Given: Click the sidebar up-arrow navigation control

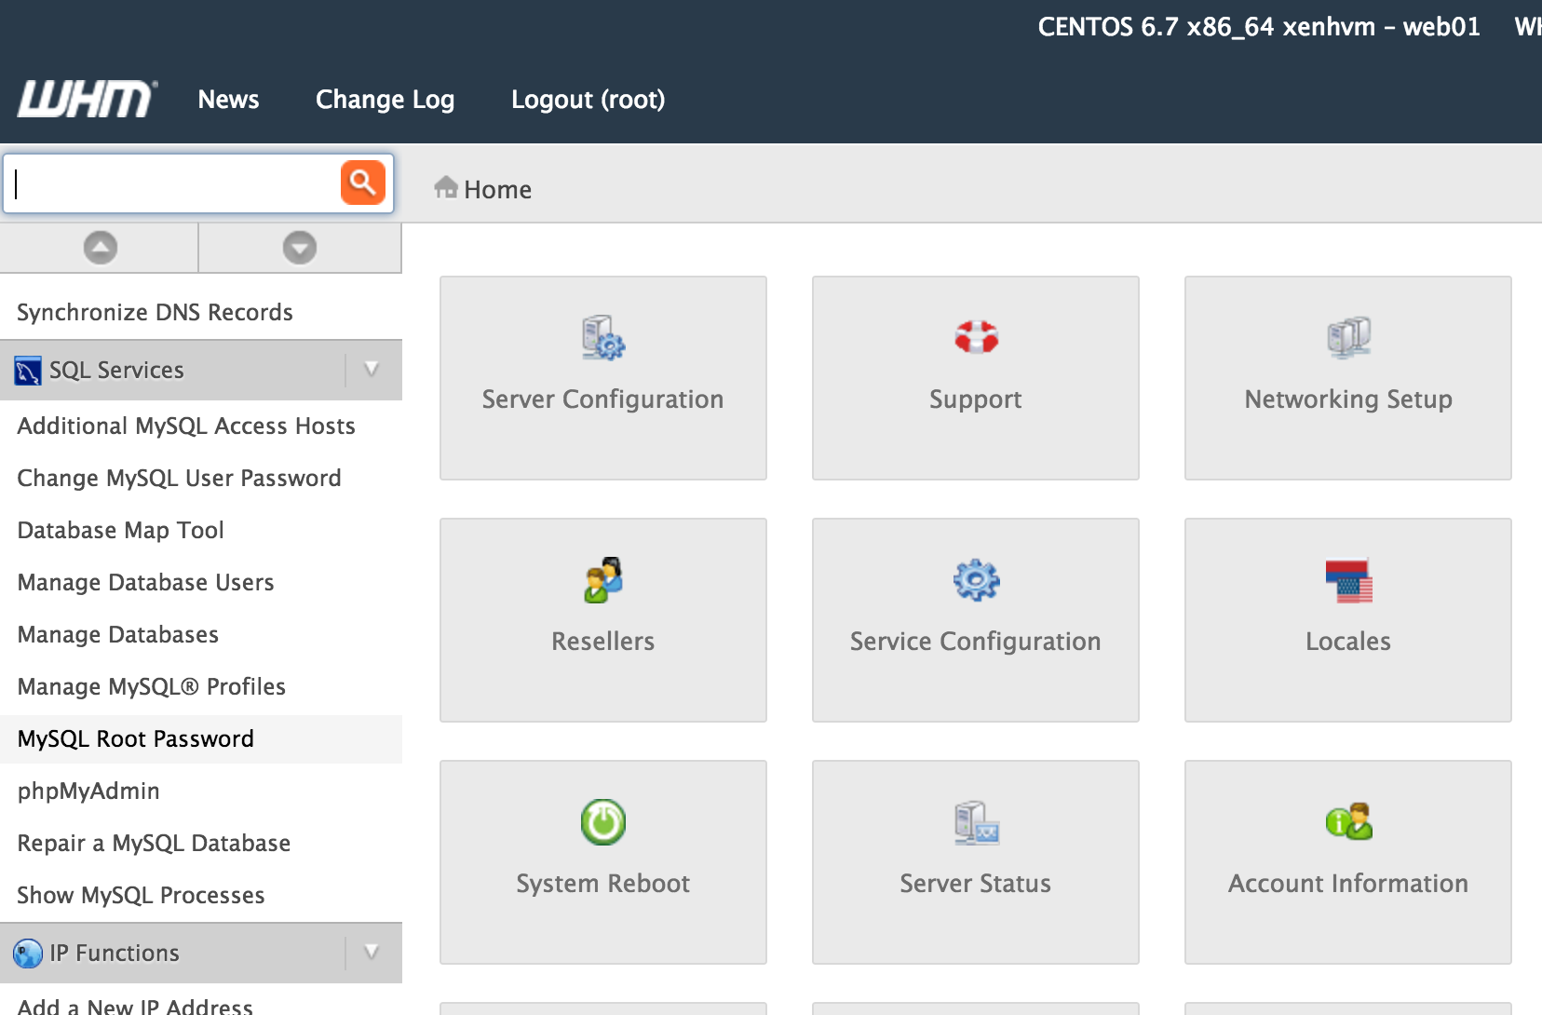Looking at the screenshot, I should point(98,248).
